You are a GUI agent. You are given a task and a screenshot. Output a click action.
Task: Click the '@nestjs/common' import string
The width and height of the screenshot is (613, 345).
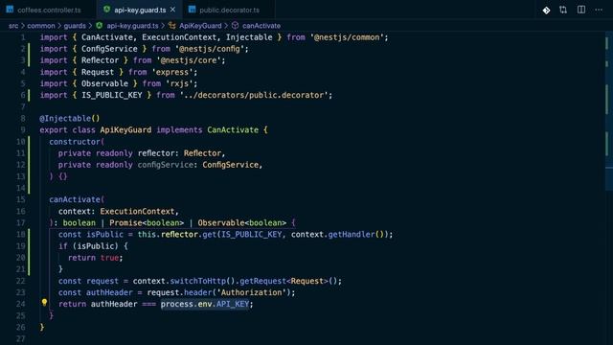[347, 37]
